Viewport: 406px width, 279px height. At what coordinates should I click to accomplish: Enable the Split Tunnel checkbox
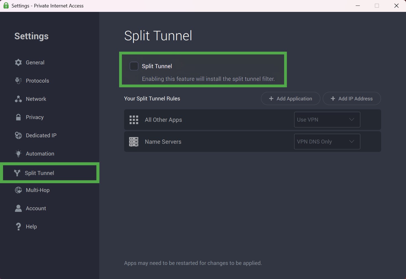tap(134, 66)
